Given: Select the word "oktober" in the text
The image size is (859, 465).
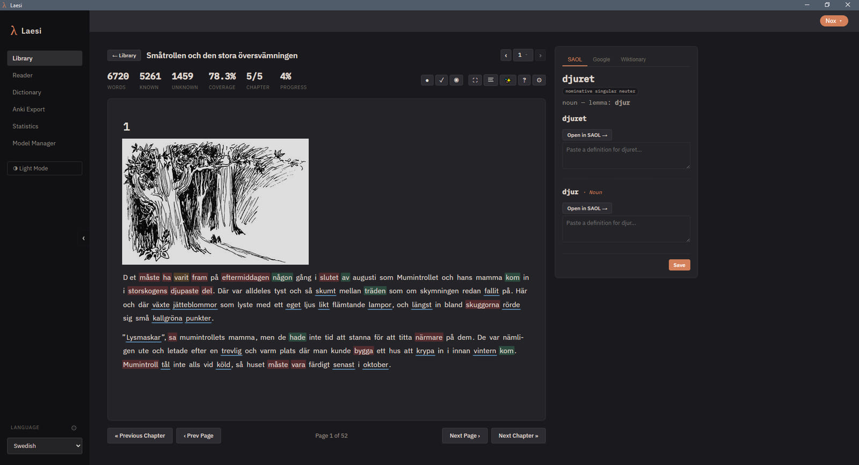Looking at the screenshot, I should [376, 365].
